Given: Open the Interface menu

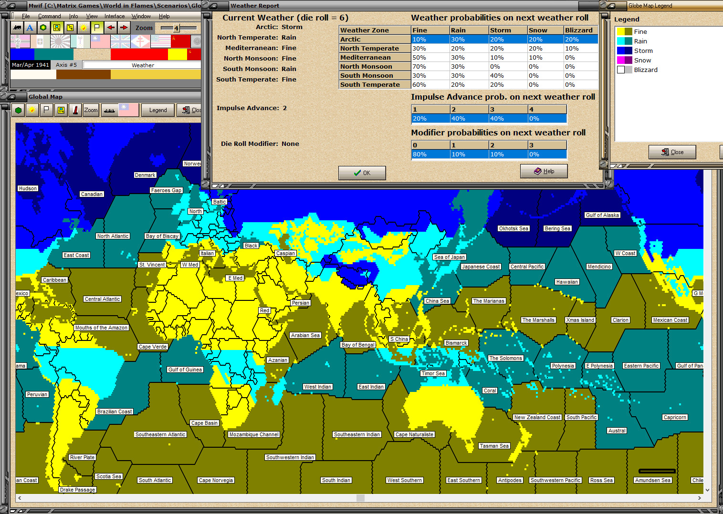Looking at the screenshot, I should pos(115,16).
